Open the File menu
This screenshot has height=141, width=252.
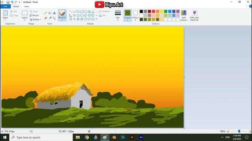click(6, 6)
